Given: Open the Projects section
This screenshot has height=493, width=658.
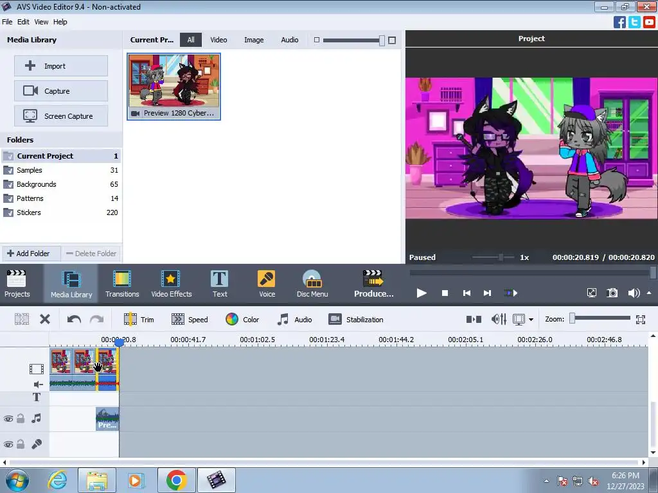Looking at the screenshot, I should (17, 284).
